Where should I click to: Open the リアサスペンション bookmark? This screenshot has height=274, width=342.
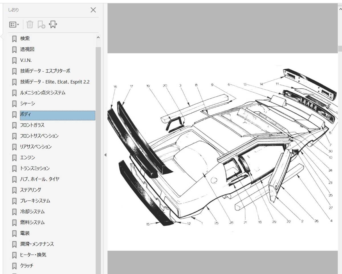point(36,147)
